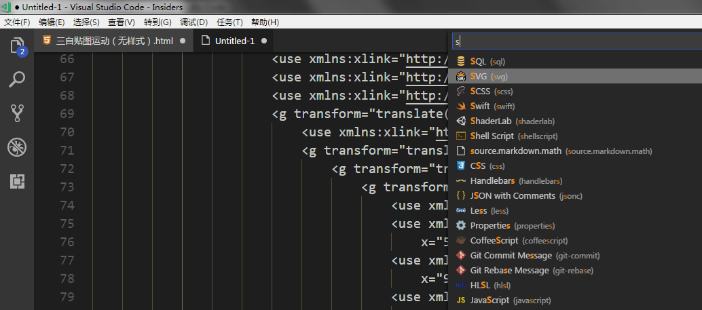Select SVG (svg) language mode
Screen dimensions: 702x310
(x=575, y=77)
